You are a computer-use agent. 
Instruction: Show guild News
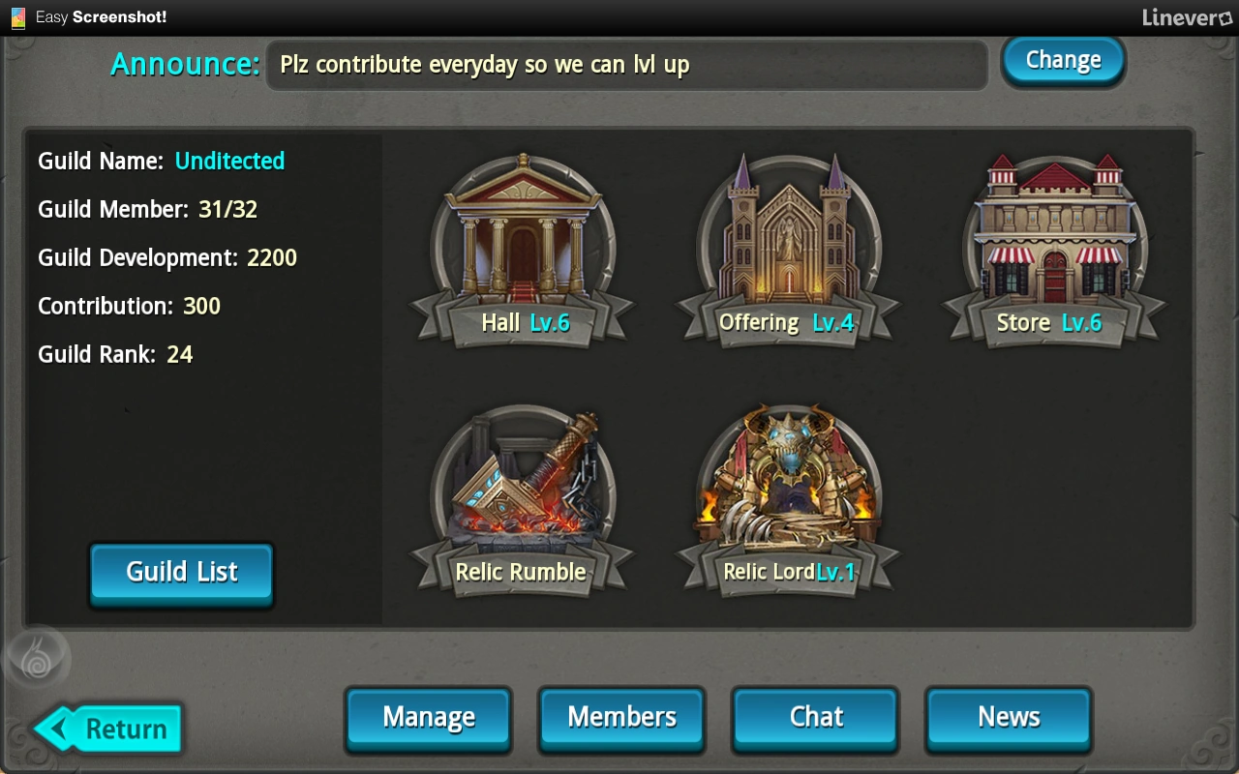1009,719
